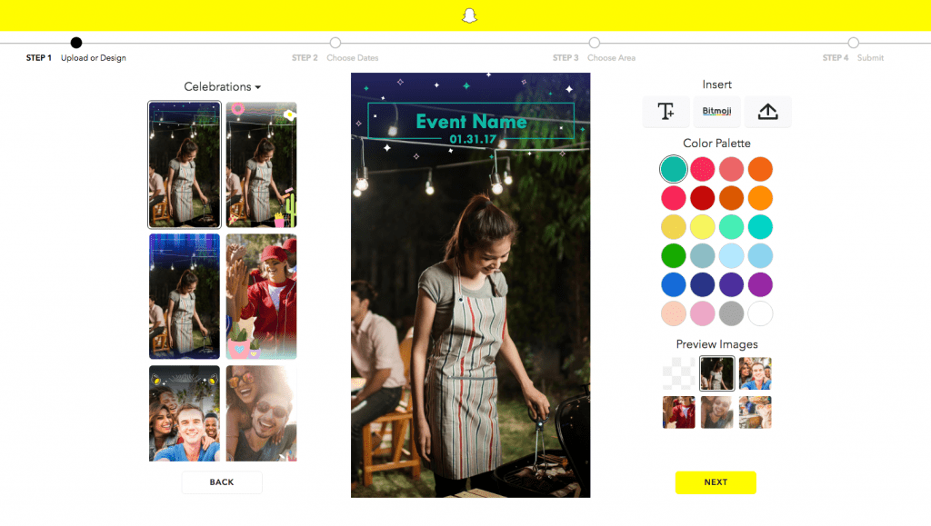The height and width of the screenshot is (526, 931).
Task: Open the Bitmoji insert tool
Action: click(x=716, y=112)
